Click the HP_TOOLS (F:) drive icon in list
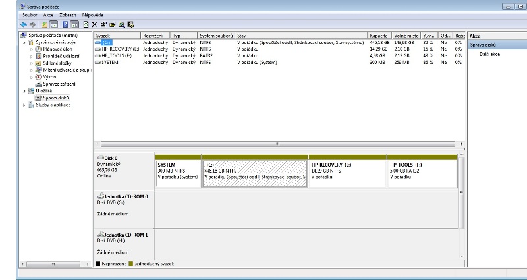527x280 pixels. click(x=97, y=56)
